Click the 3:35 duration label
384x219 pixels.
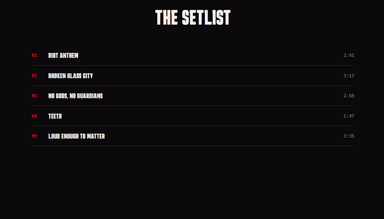(x=349, y=136)
